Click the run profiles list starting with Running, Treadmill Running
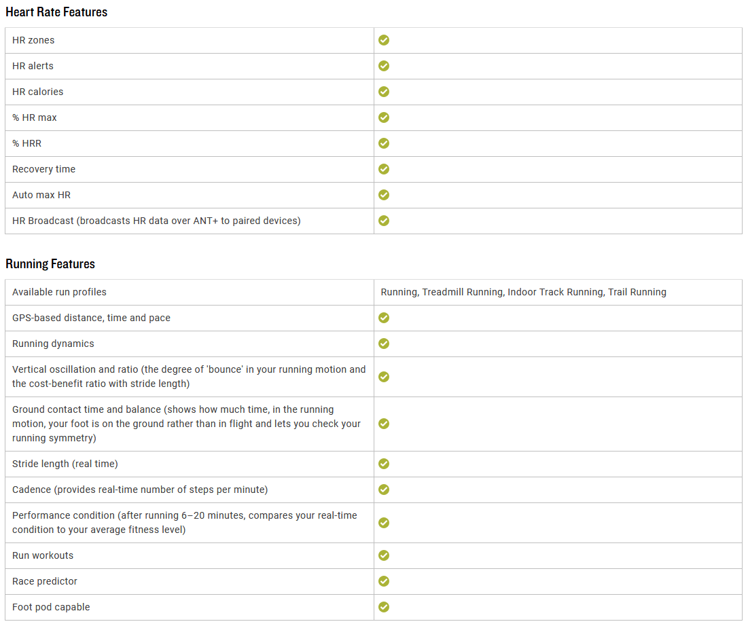 coord(523,292)
